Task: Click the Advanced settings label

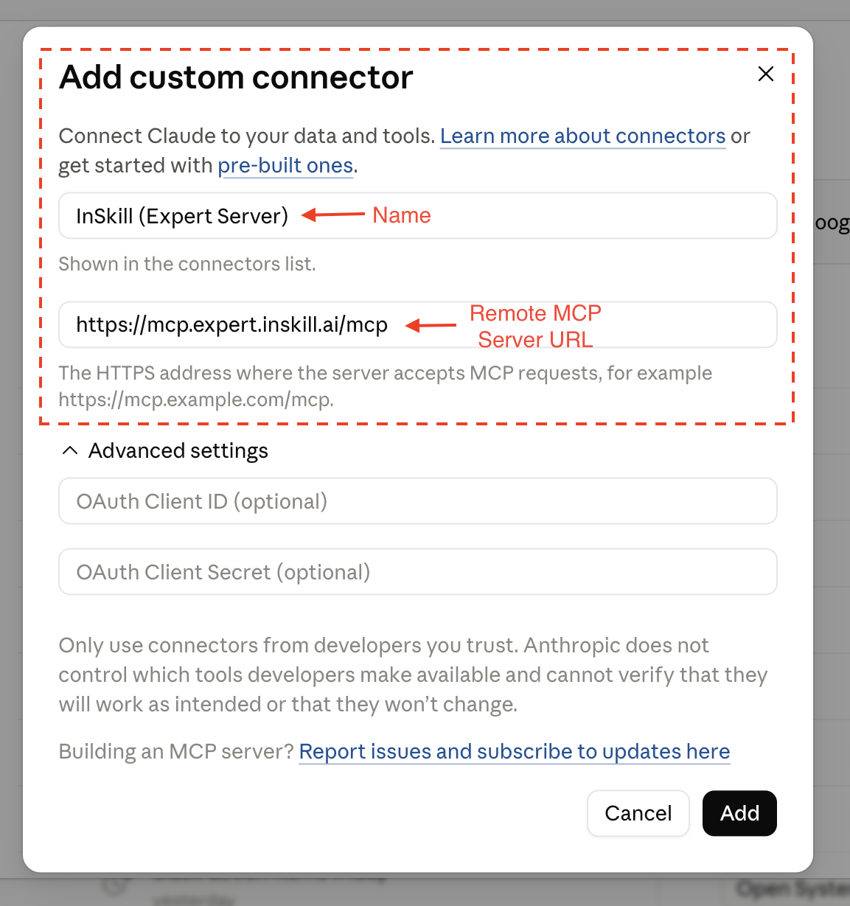Action: coord(178,450)
